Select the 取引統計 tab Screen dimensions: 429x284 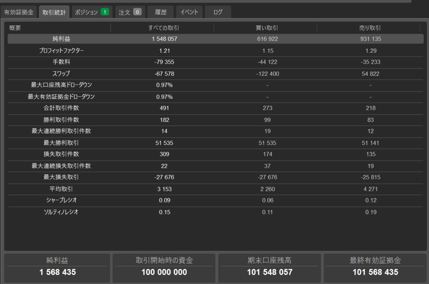point(54,12)
